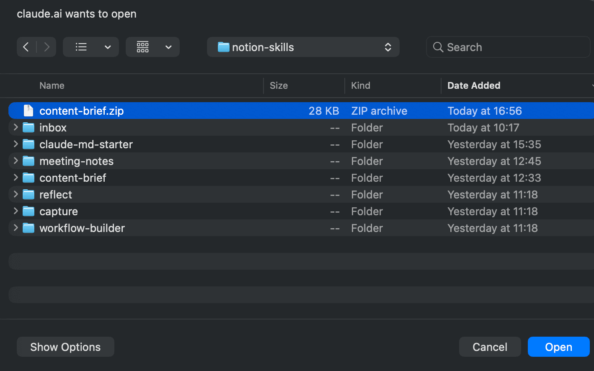Click Show Options button
The width and height of the screenshot is (594, 371).
65,347
